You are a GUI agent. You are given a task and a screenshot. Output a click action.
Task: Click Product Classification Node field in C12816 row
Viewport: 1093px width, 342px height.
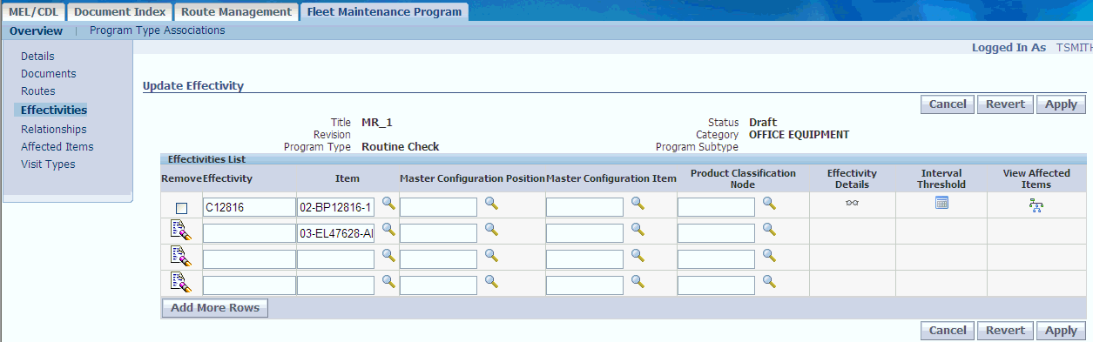pos(716,207)
